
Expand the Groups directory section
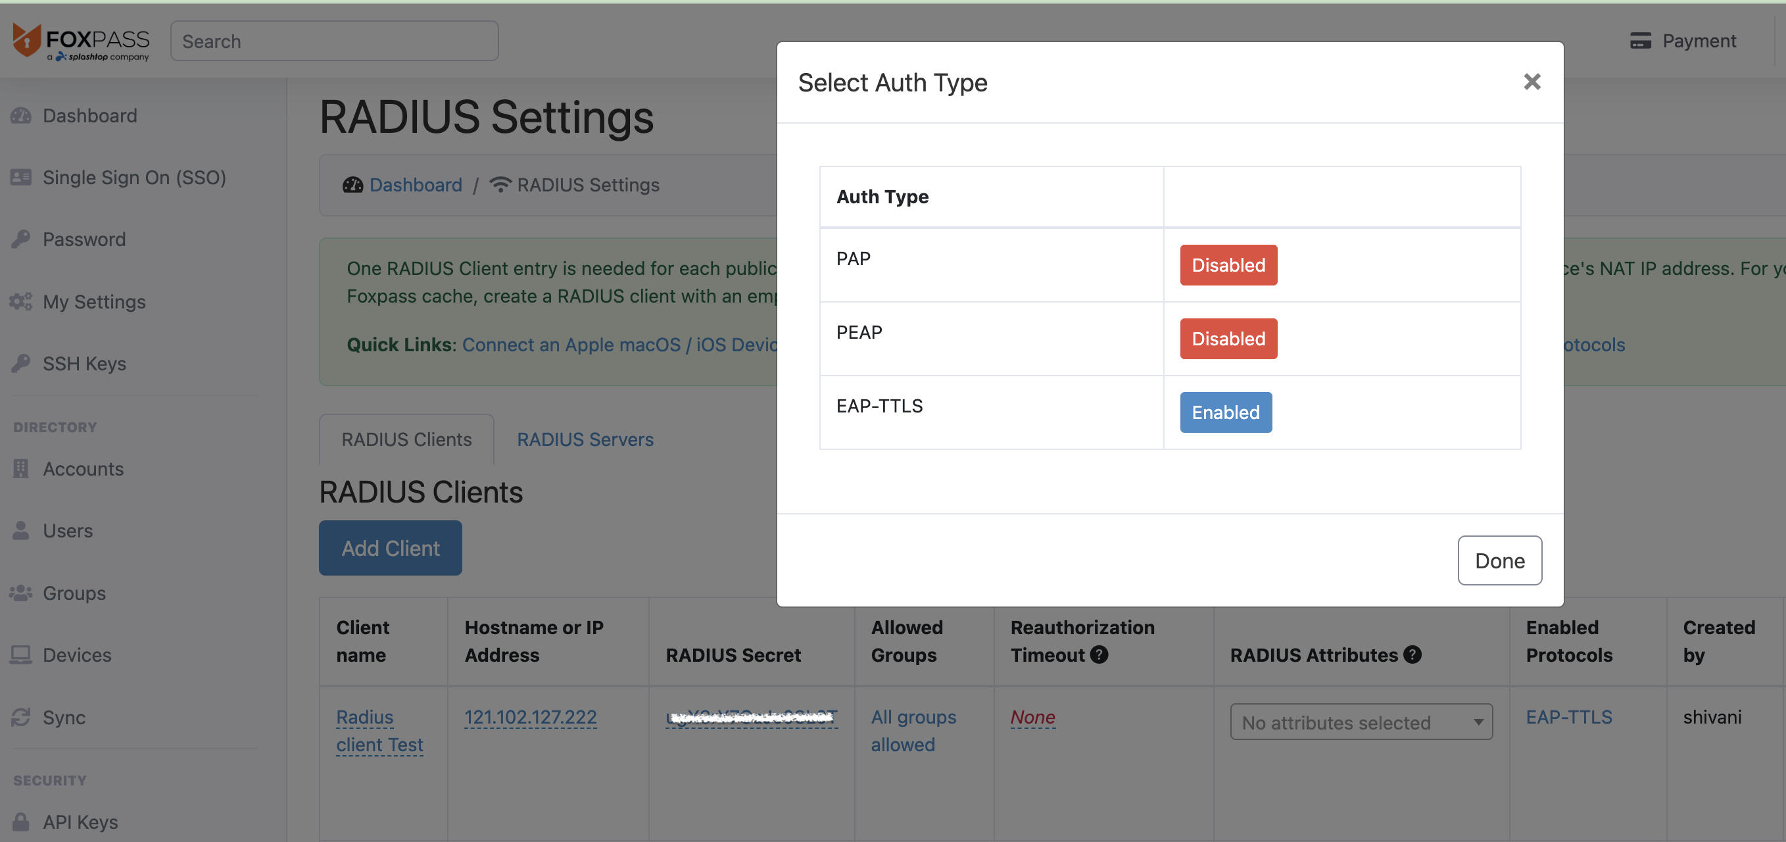tap(74, 593)
